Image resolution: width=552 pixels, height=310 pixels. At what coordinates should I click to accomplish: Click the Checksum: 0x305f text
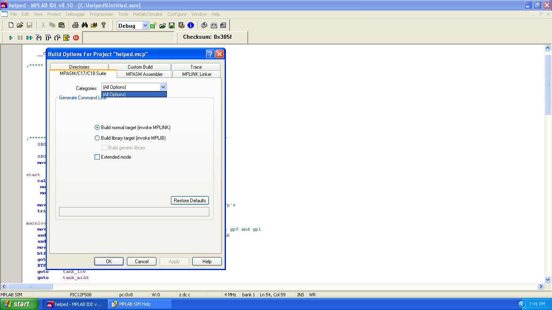(x=207, y=37)
